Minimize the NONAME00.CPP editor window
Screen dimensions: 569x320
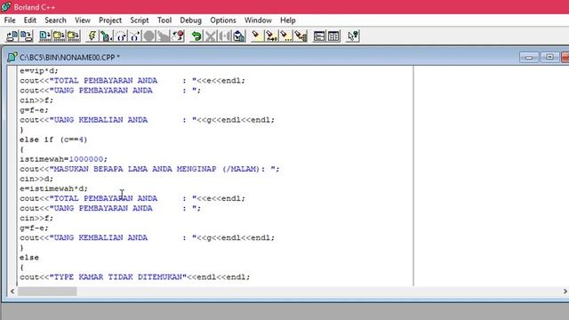(x=529, y=57)
